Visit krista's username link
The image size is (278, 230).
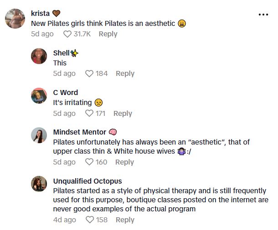40,13
